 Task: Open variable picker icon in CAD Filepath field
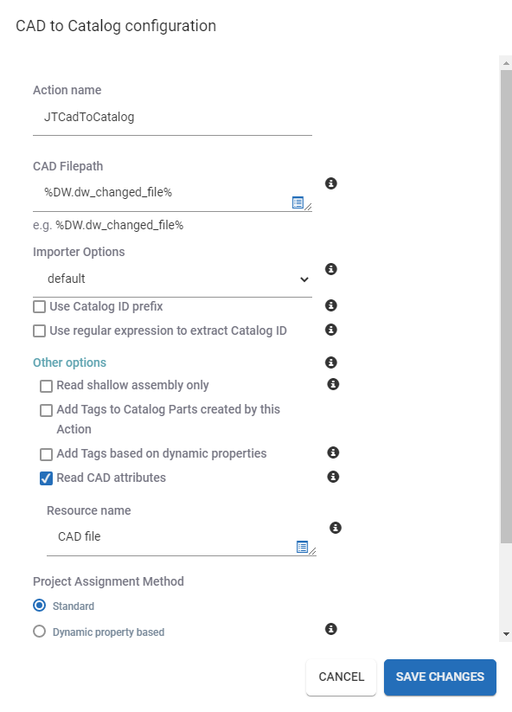(298, 202)
